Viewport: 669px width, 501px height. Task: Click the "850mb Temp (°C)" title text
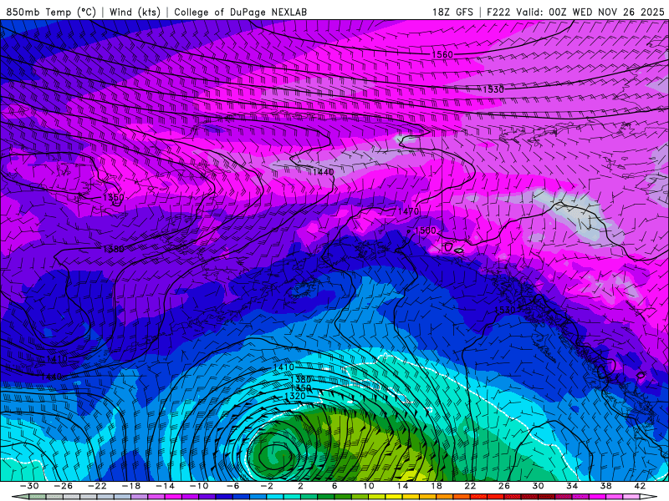pos(51,12)
